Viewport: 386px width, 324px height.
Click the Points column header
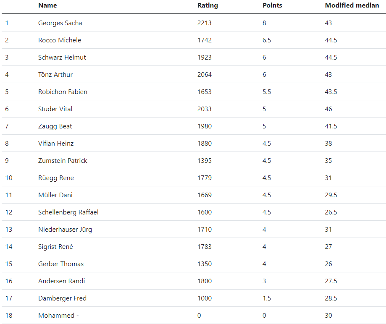pos(272,5)
